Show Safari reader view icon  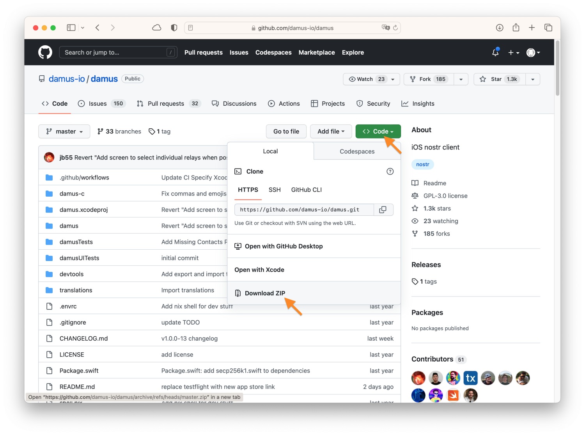pos(191,28)
